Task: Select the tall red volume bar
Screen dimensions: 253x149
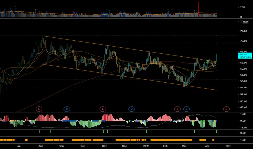Action: 198,9
